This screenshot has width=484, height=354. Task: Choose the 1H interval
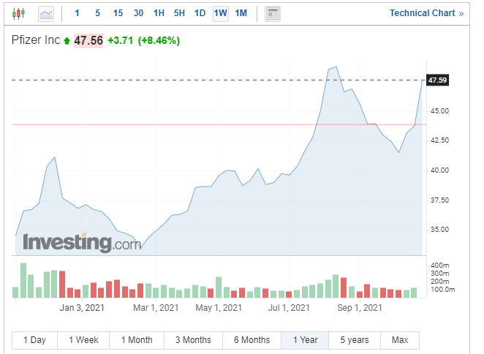click(159, 13)
